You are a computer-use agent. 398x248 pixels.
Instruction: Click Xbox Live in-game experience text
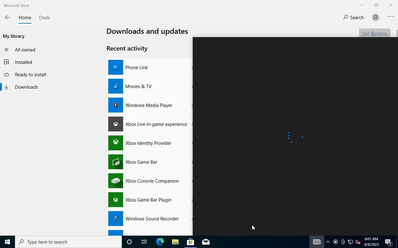pyautogui.click(x=156, y=124)
